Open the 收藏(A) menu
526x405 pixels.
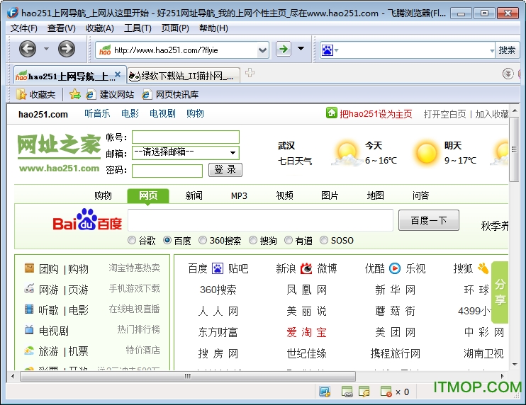(x=100, y=28)
